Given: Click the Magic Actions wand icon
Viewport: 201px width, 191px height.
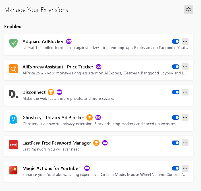Looking at the screenshot, I should 13,170.
